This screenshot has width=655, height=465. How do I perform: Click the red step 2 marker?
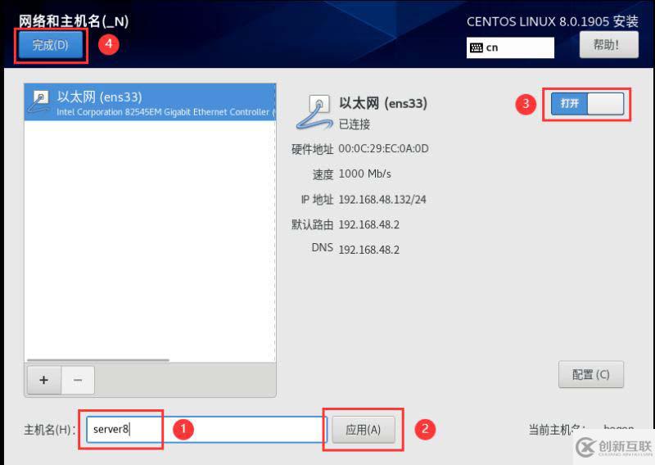[x=425, y=429]
